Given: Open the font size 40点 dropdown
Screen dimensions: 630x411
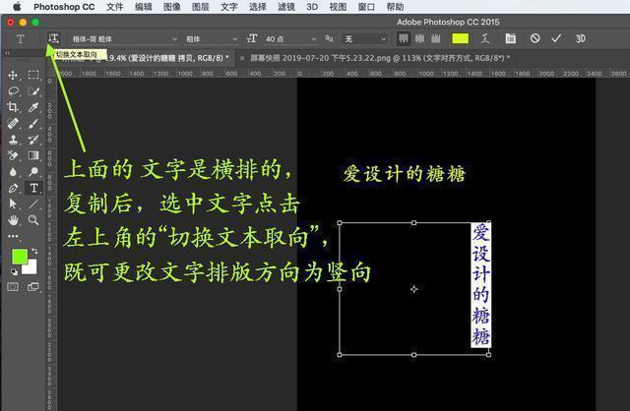Looking at the screenshot, I should pos(290,39).
